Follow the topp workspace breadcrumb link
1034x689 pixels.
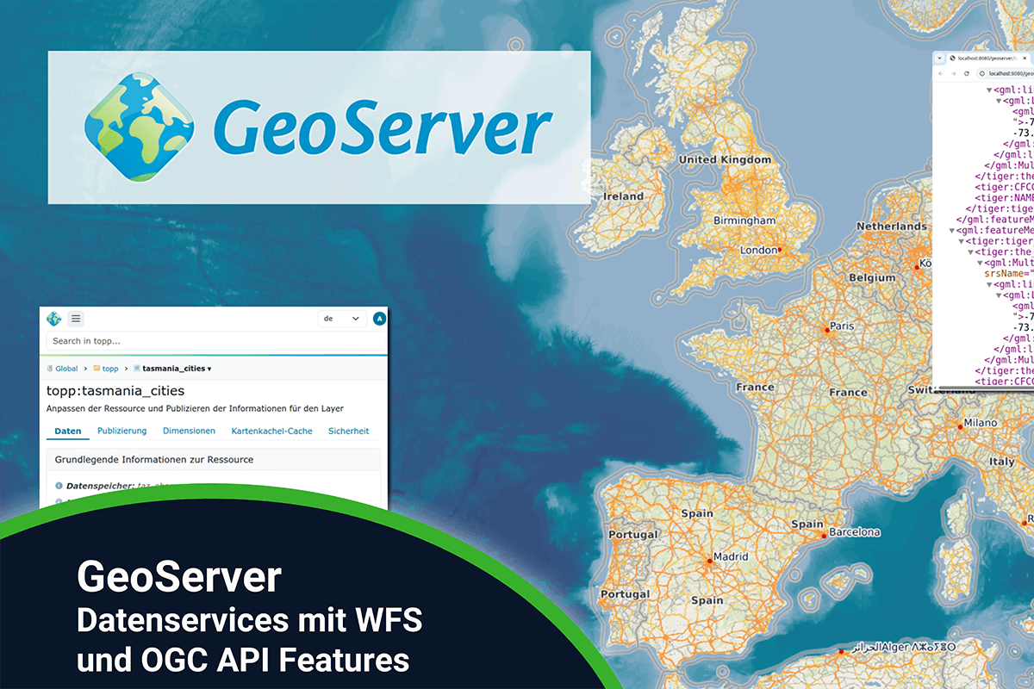coord(110,369)
